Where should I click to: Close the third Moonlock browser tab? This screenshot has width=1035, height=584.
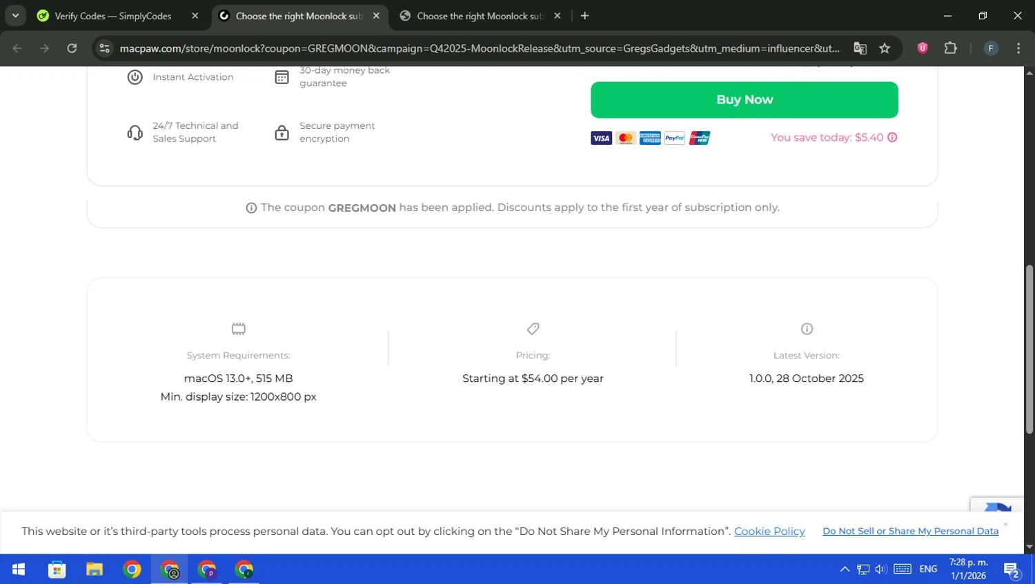click(x=557, y=16)
